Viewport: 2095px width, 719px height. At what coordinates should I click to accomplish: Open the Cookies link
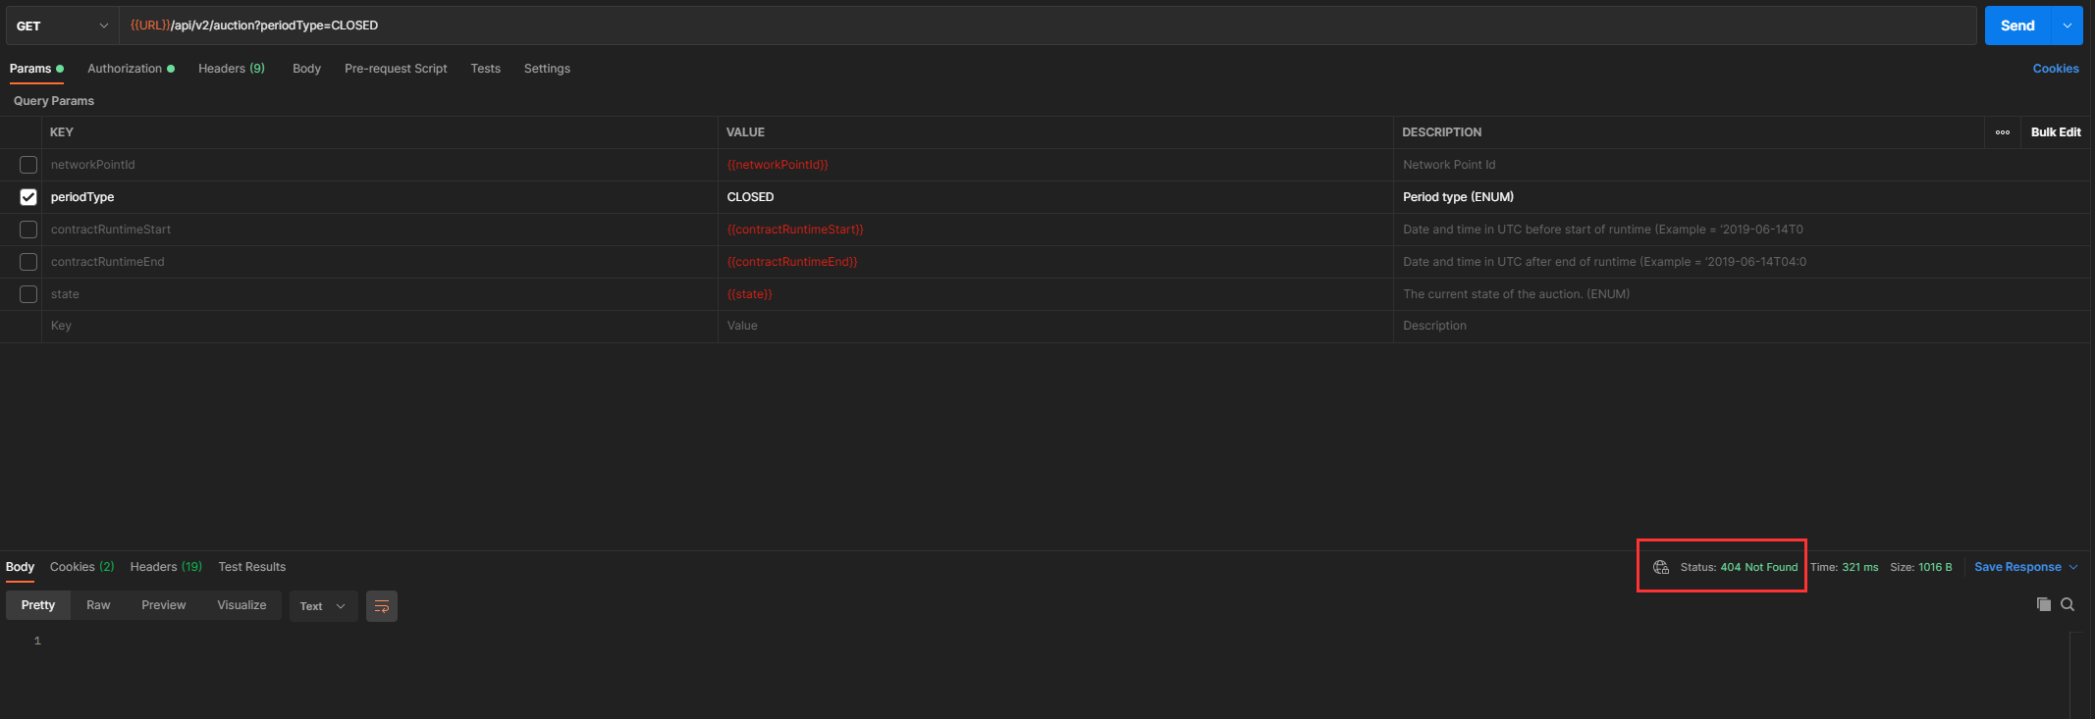pos(2055,69)
